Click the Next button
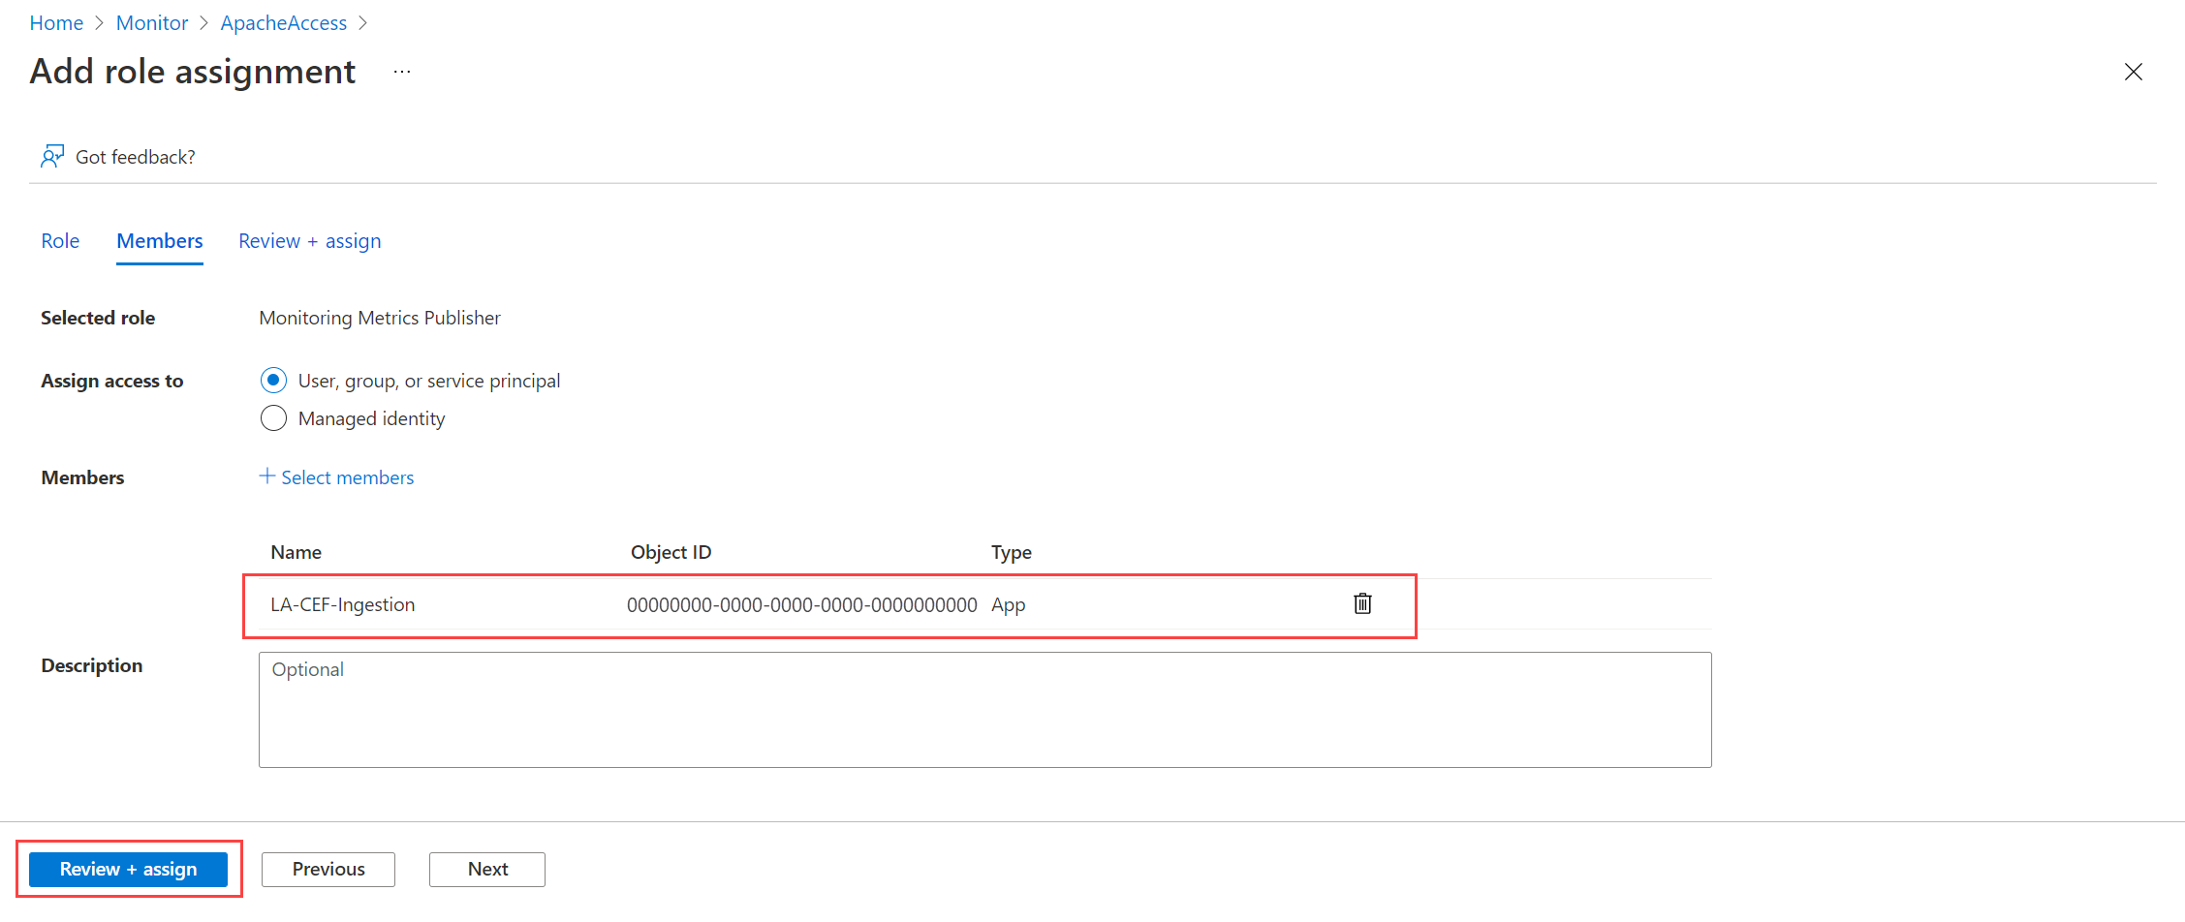2185x922 pixels. 486,869
